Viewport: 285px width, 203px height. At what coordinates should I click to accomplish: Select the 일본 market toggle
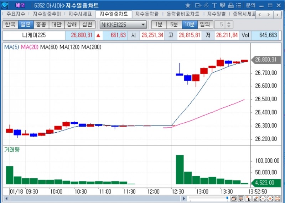[x=26, y=25]
